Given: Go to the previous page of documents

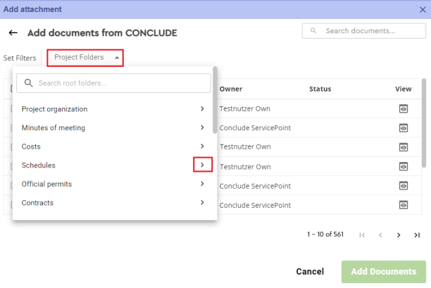Looking at the screenshot, I should pos(380,235).
